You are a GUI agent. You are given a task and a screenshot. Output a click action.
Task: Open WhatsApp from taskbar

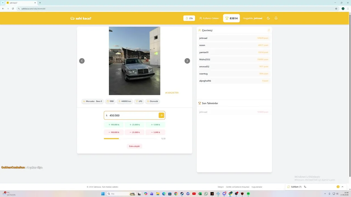(x=206, y=194)
